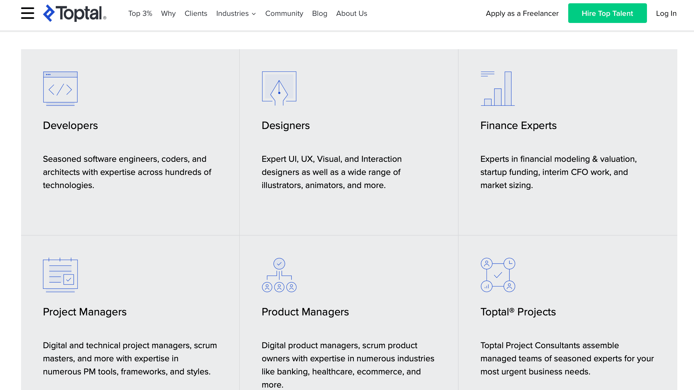The height and width of the screenshot is (390, 694).
Task: Open the Community page
Action: tap(284, 13)
